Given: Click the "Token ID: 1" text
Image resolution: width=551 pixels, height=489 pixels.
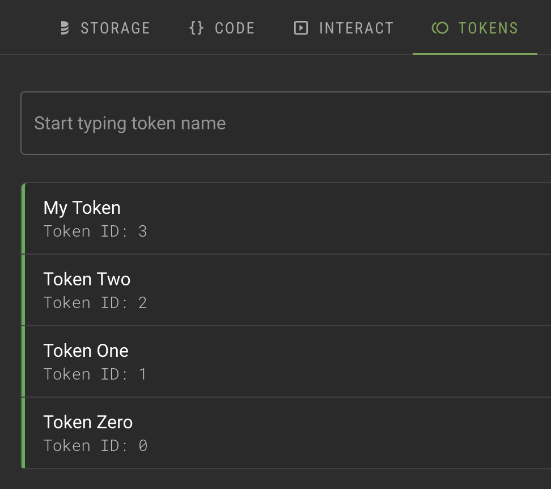Looking at the screenshot, I should click(x=95, y=374).
